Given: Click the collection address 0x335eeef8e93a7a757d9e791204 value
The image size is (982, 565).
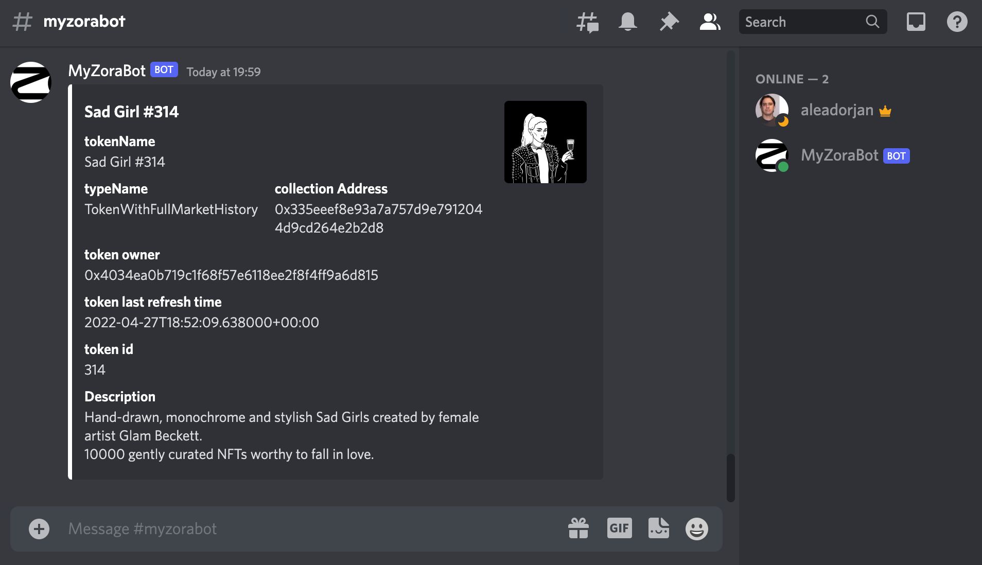Looking at the screenshot, I should 378,218.
